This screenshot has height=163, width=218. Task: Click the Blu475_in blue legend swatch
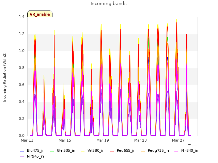[x=22, y=151]
